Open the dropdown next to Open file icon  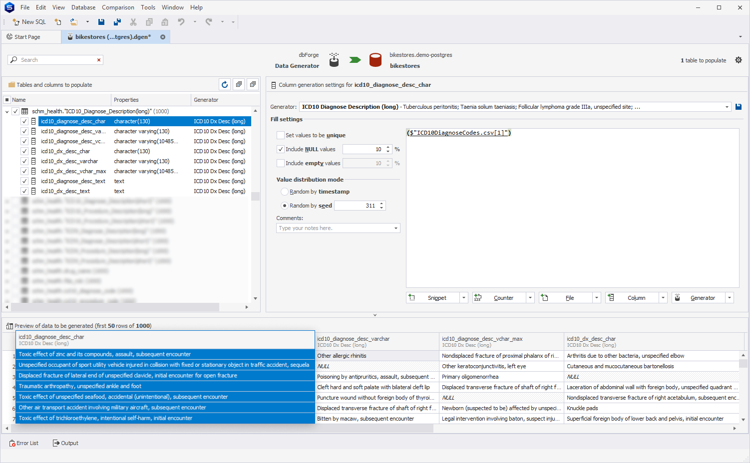(x=87, y=22)
